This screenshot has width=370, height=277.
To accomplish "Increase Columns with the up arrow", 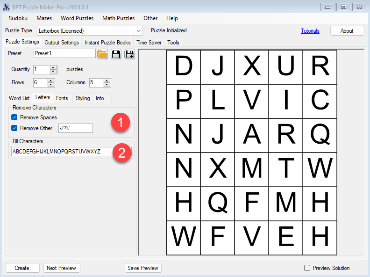I will (x=107, y=80).
